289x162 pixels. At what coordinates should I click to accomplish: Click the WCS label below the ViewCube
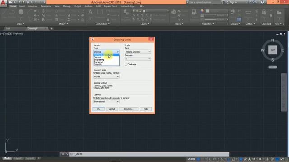[273, 67]
